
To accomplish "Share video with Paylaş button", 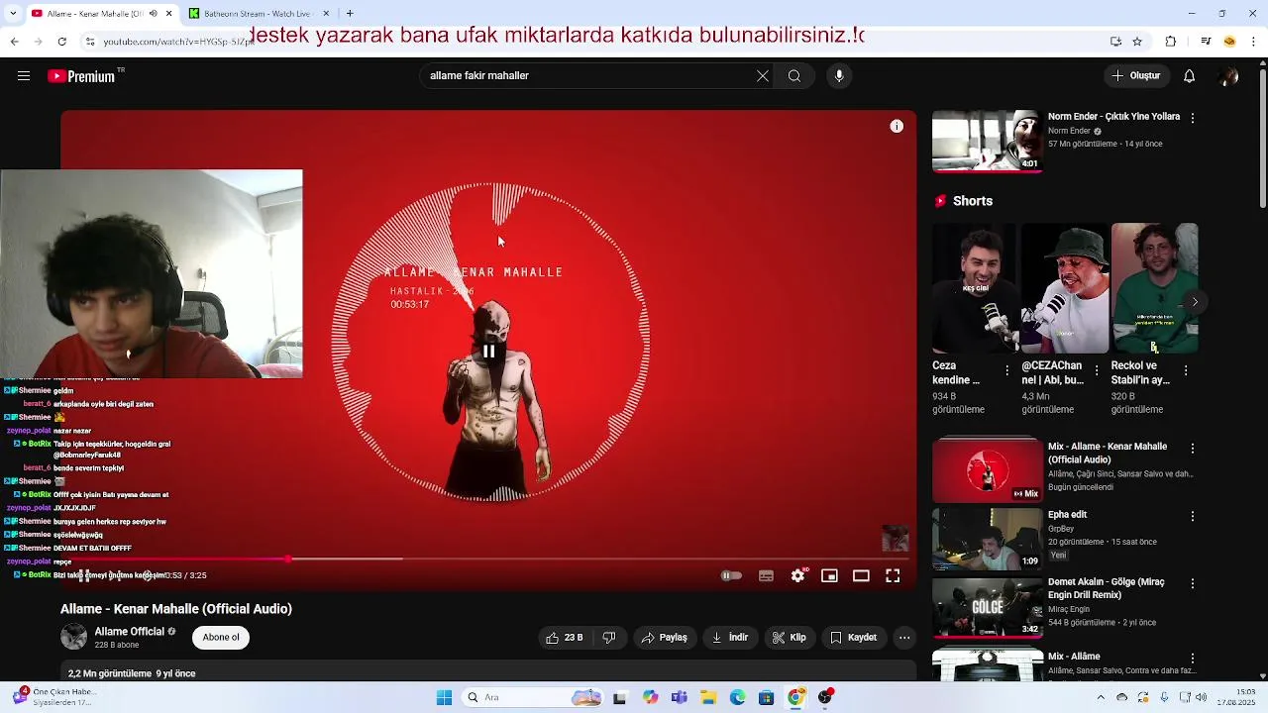I will (x=664, y=638).
